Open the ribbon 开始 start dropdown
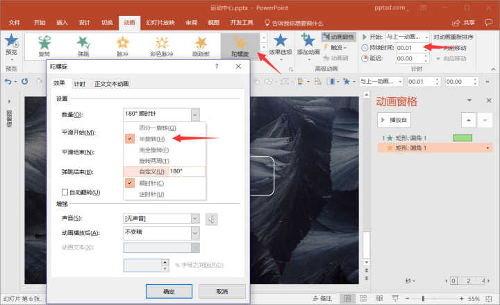The width and height of the screenshot is (500, 305). point(426,37)
